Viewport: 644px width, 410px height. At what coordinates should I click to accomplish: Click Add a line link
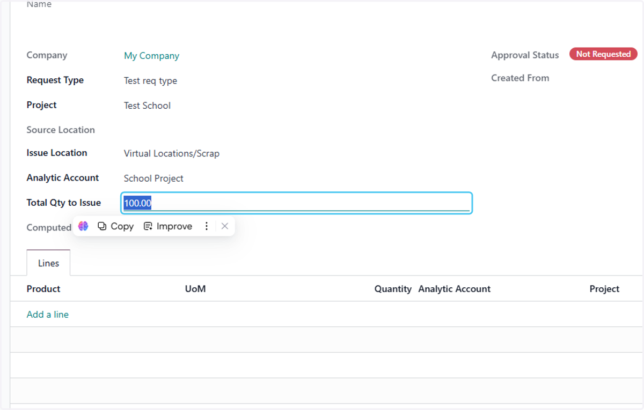(48, 315)
